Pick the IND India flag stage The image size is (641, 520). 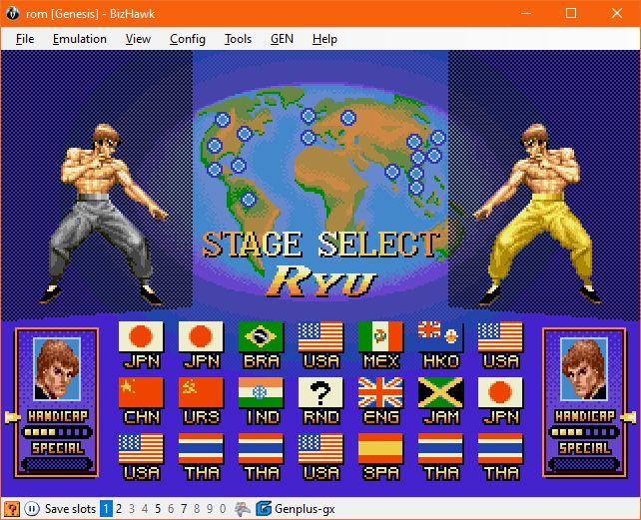(x=261, y=392)
